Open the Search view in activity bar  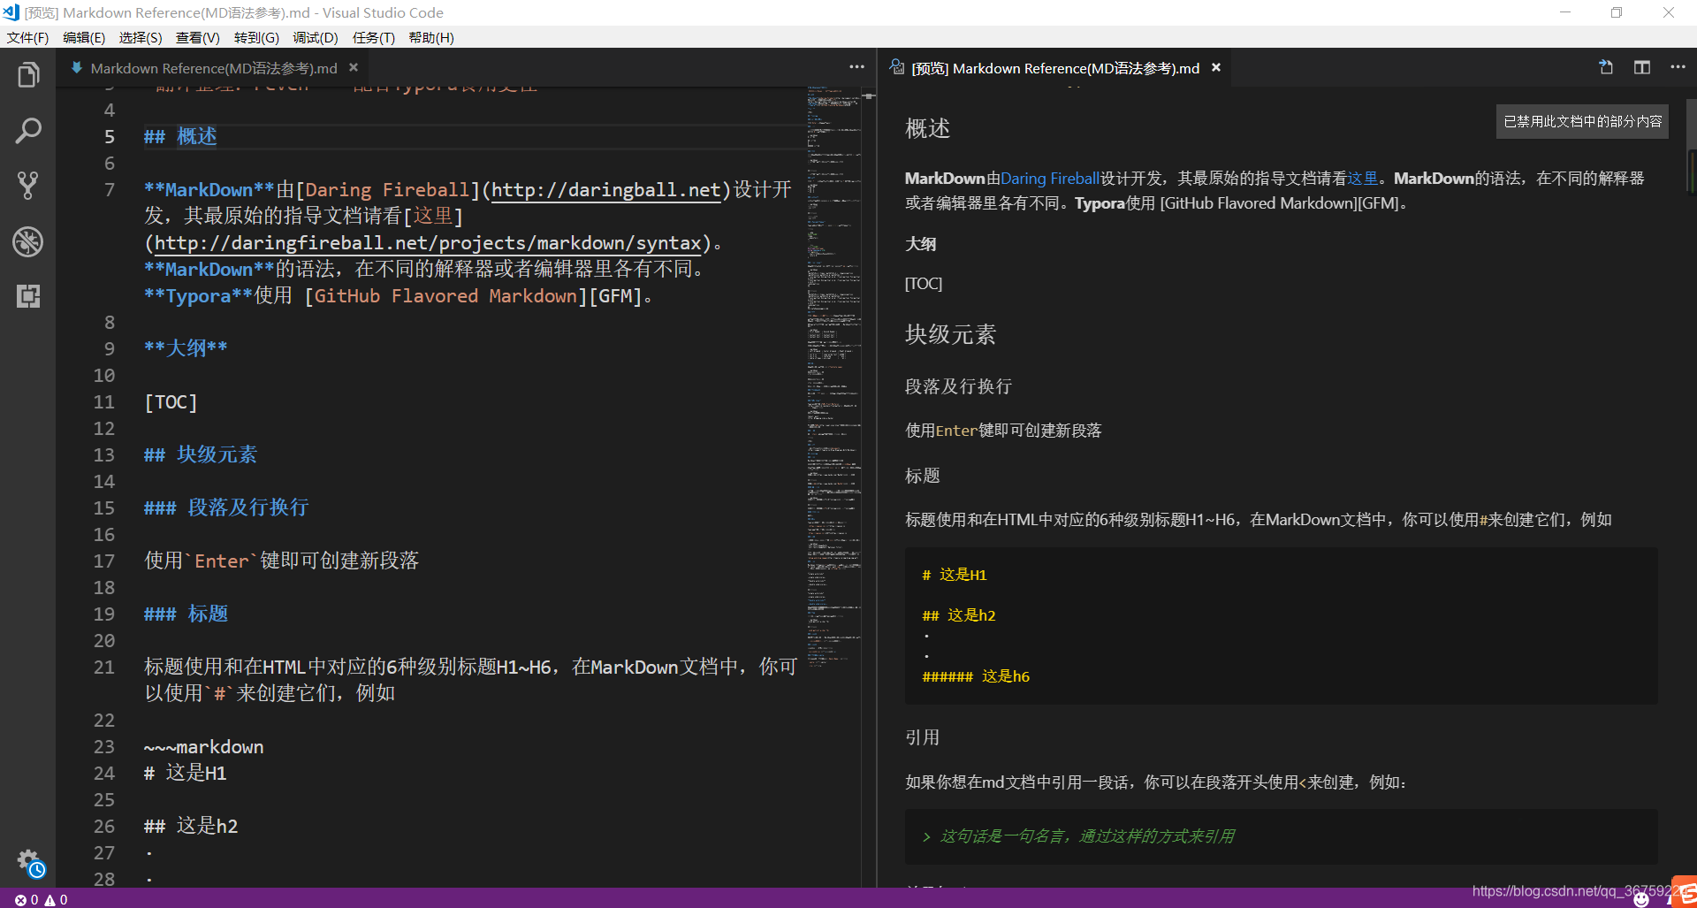point(28,131)
